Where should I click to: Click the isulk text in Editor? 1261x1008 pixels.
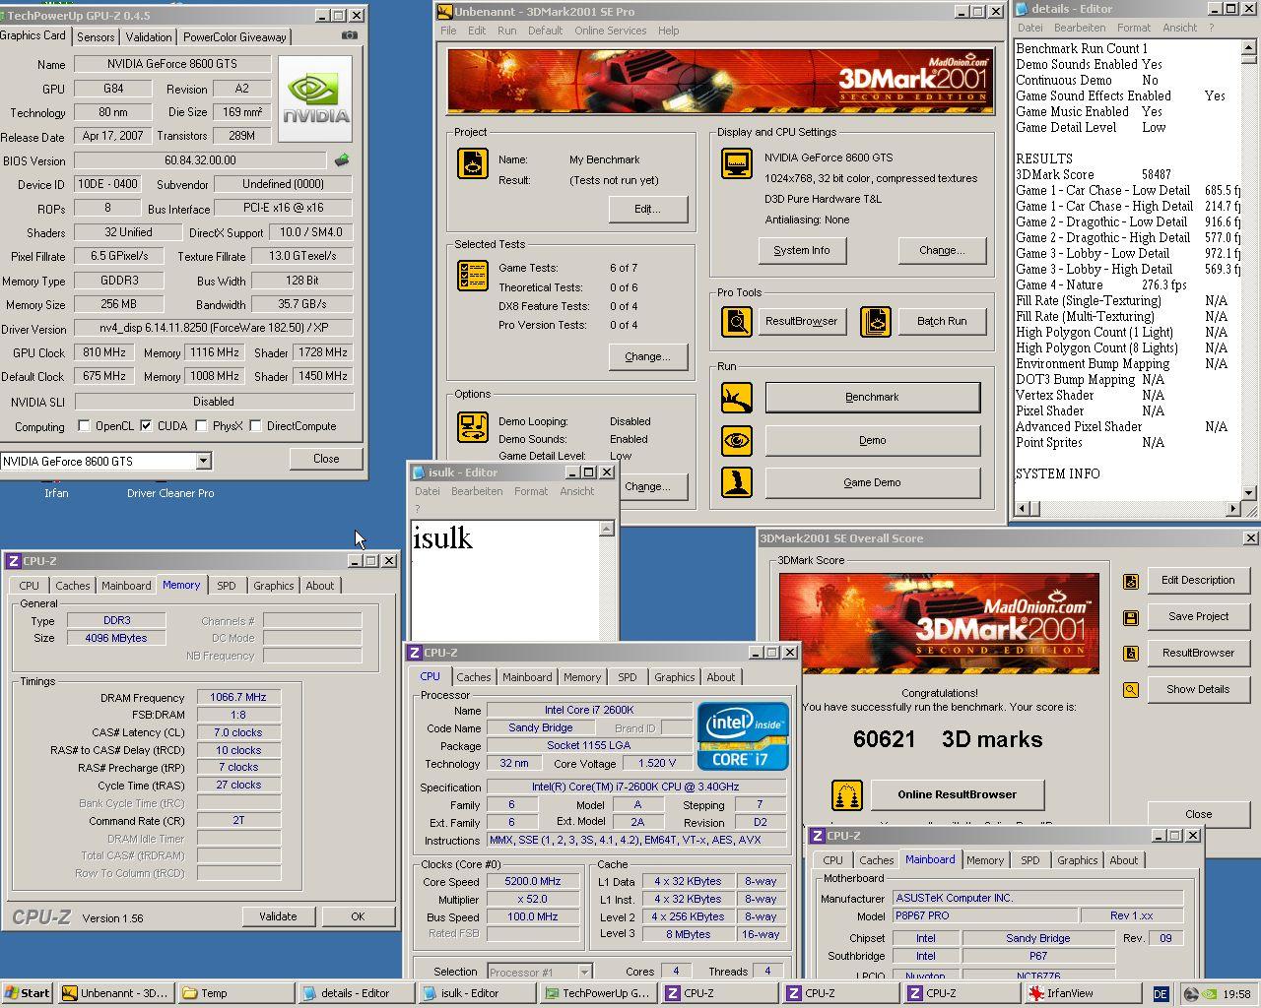tap(442, 538)
